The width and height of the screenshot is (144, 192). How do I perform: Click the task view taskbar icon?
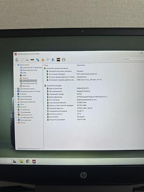tap(15, 161)
